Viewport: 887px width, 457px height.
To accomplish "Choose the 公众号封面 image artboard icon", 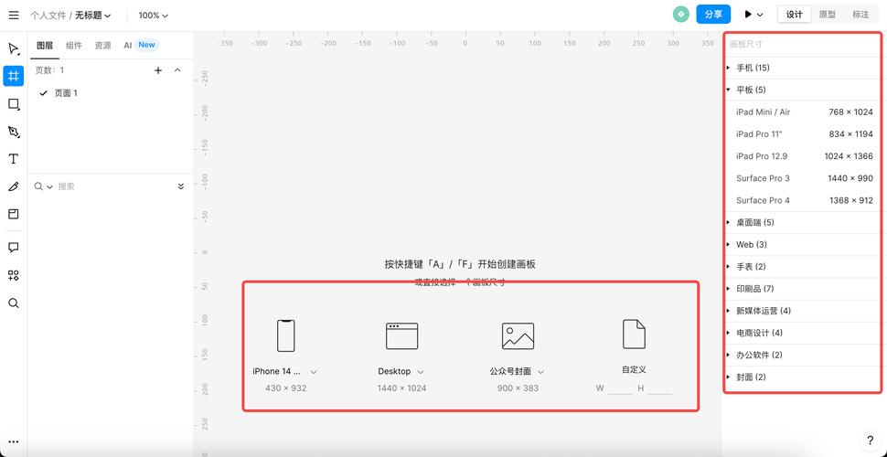I will (518, 336).
